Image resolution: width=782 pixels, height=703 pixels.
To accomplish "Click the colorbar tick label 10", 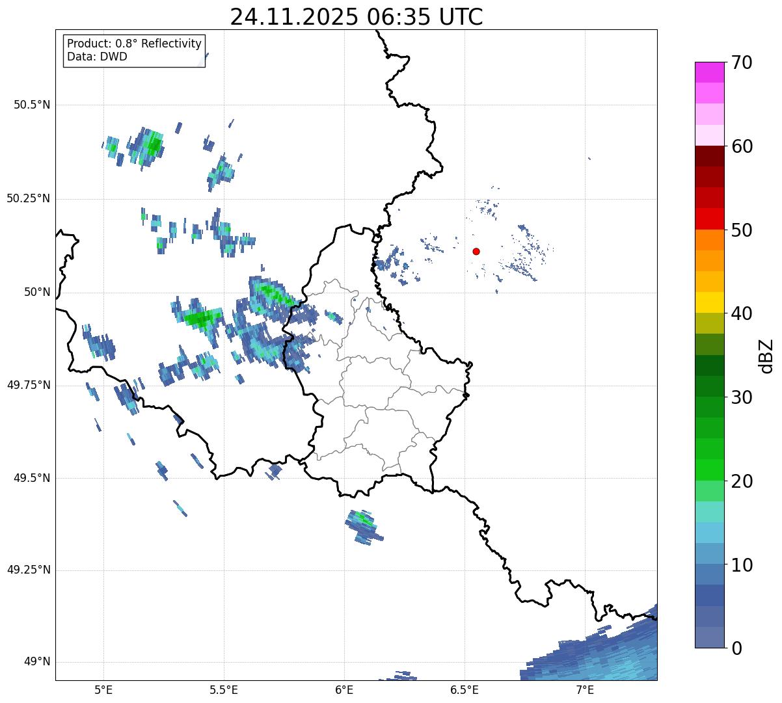I will coord(742,564).
